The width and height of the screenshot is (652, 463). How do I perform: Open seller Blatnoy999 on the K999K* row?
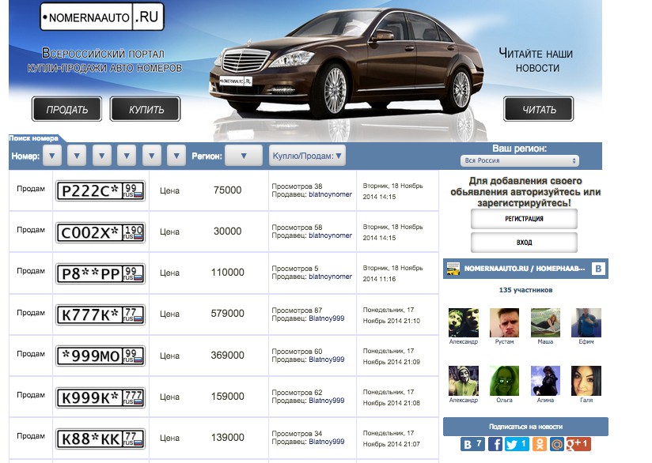point(327,401)
